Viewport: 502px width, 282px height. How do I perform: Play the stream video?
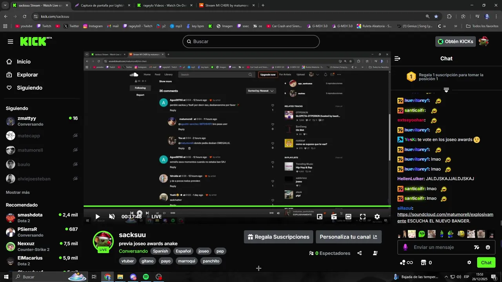click(98, 217)
